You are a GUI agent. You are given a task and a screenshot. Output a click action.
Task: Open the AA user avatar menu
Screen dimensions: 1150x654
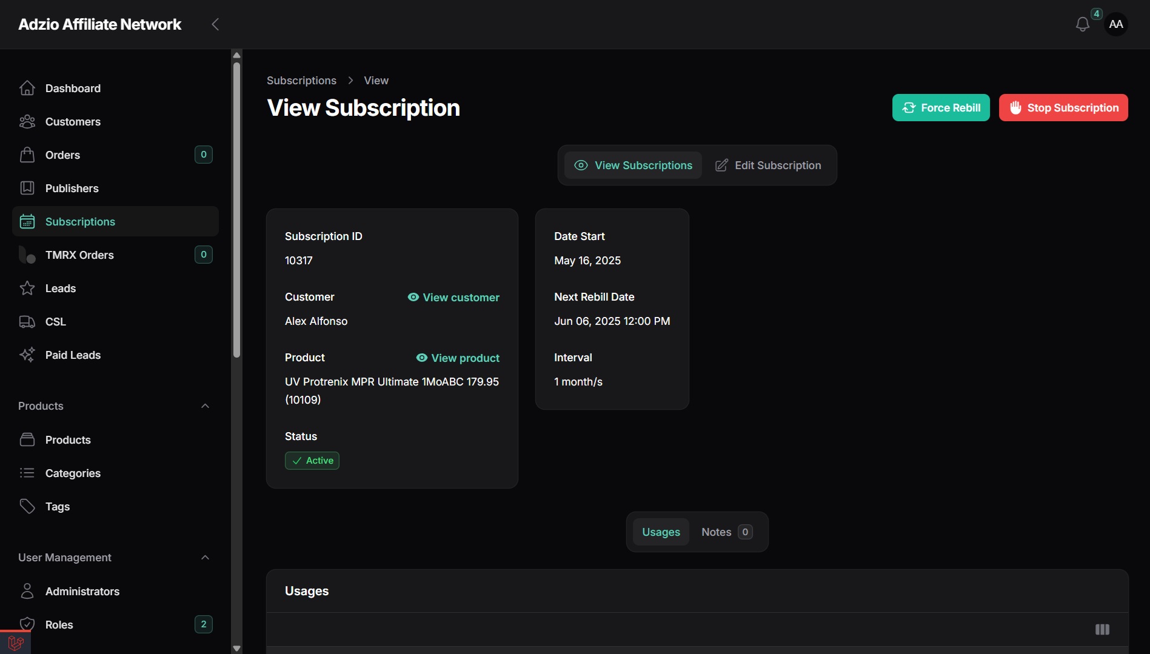point(1116,24)
